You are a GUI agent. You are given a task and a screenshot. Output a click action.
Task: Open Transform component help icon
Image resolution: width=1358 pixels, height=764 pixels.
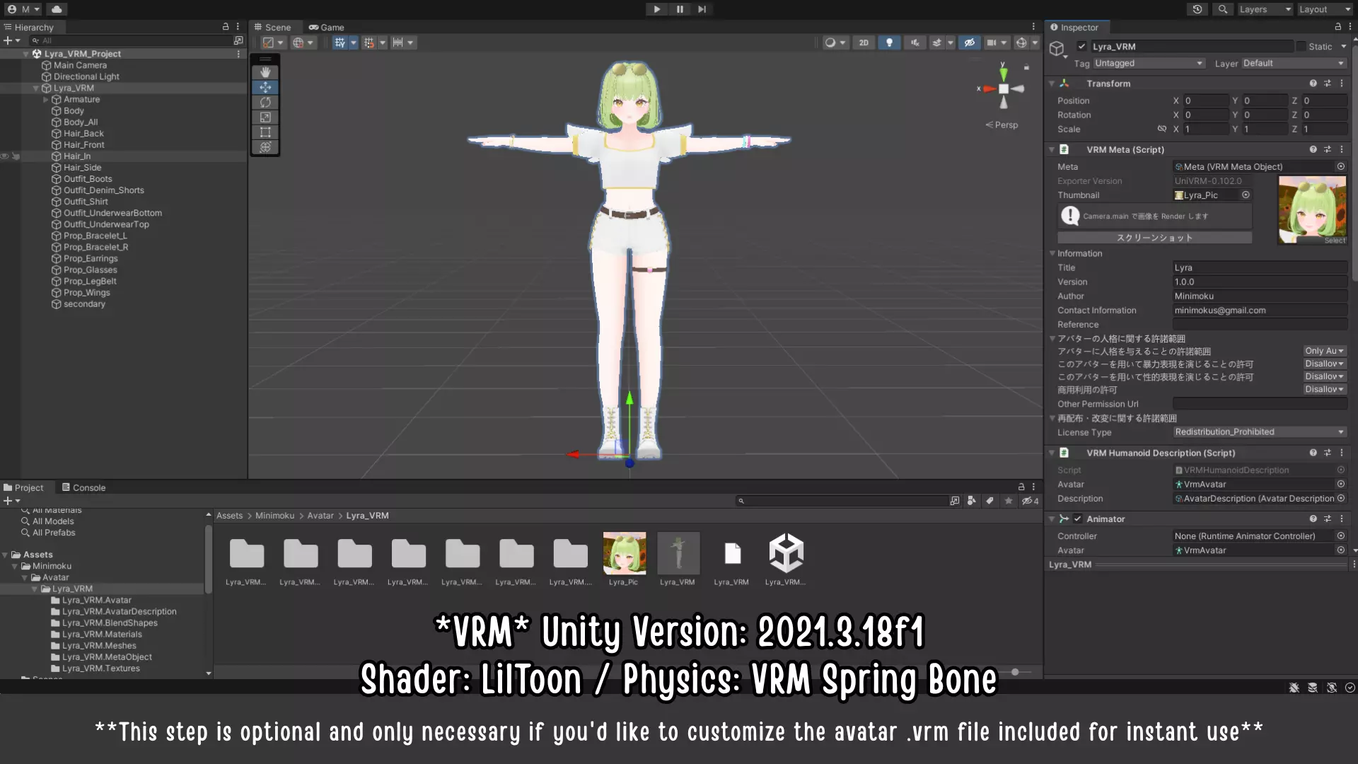pos(1313,83)
